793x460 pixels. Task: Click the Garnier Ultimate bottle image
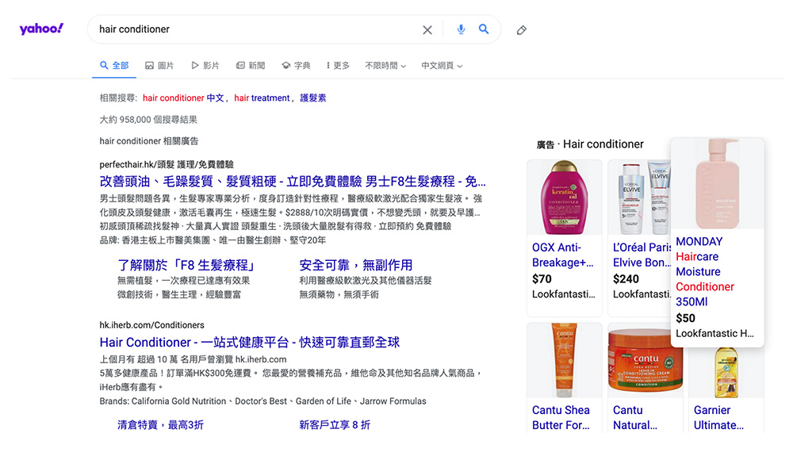[726, 373]
